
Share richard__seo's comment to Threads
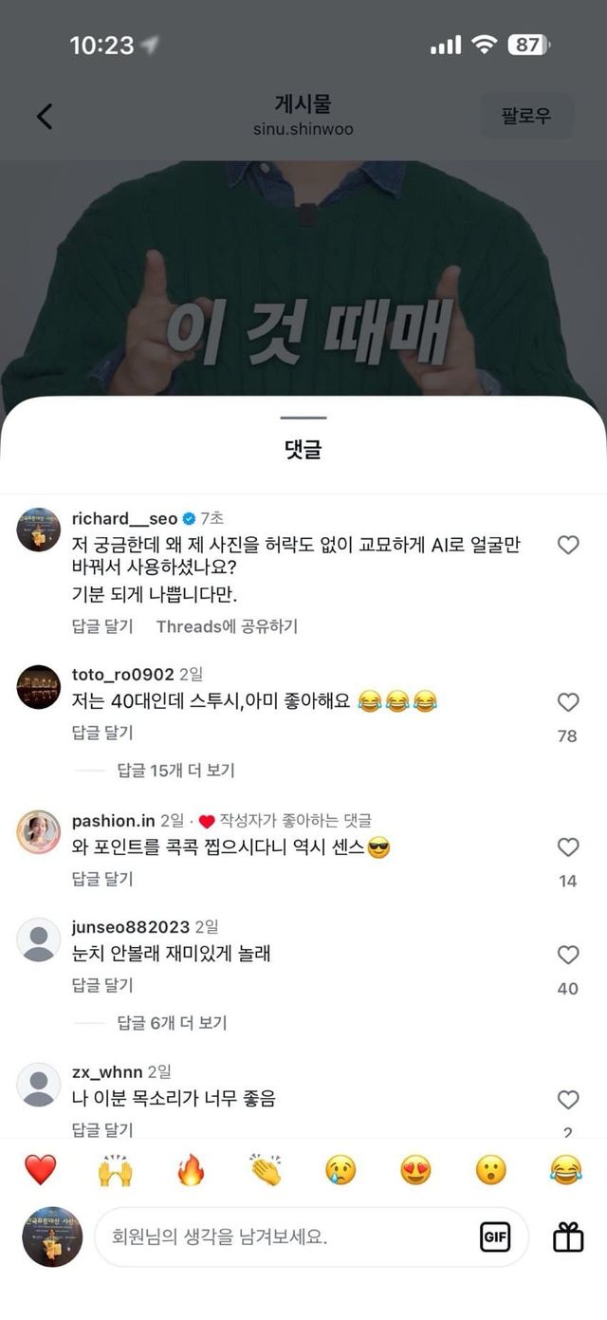[x=227, y=626]
